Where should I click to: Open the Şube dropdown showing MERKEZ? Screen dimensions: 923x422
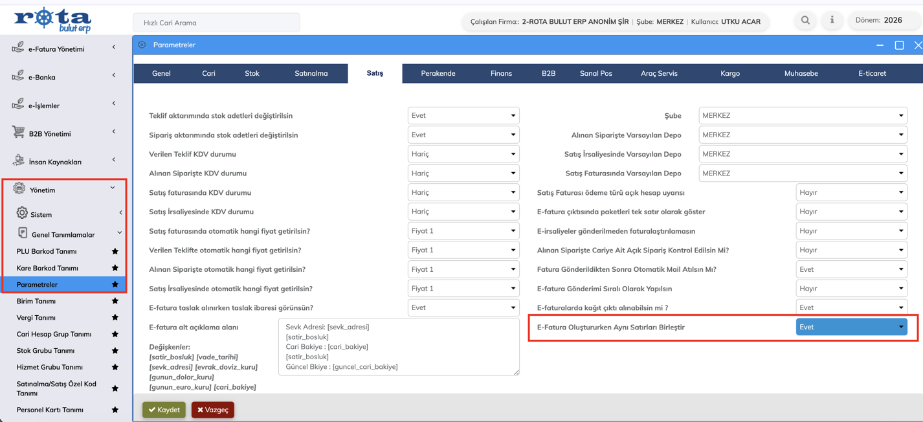(x=803, y=116)
